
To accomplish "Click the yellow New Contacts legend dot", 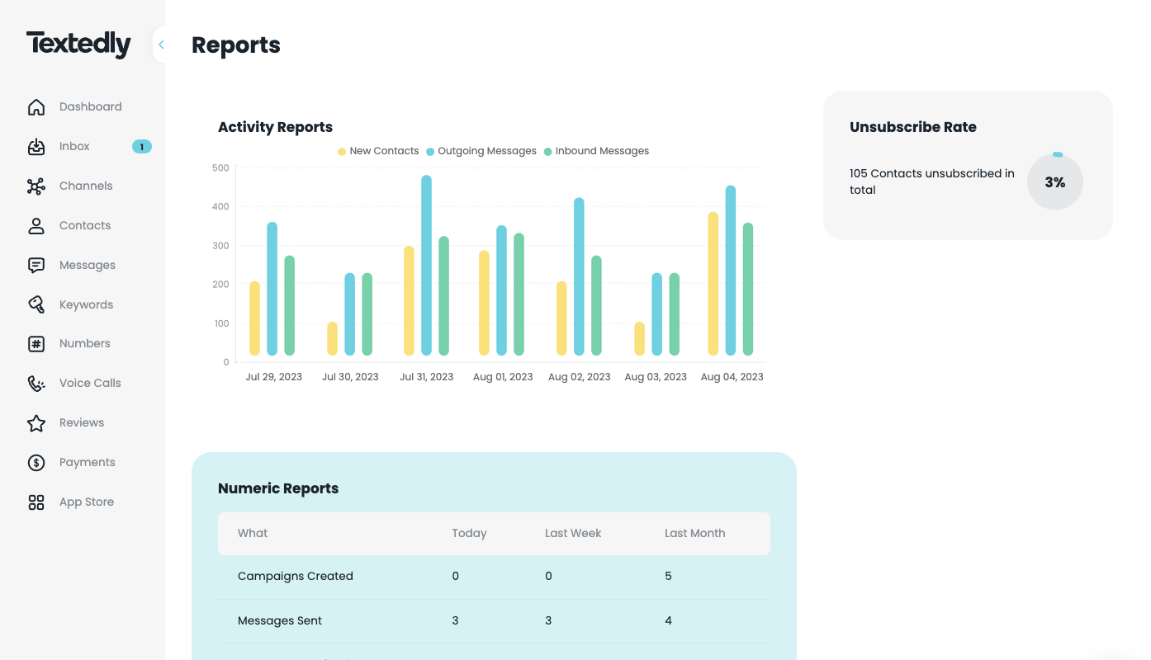I will click(342, 152).
